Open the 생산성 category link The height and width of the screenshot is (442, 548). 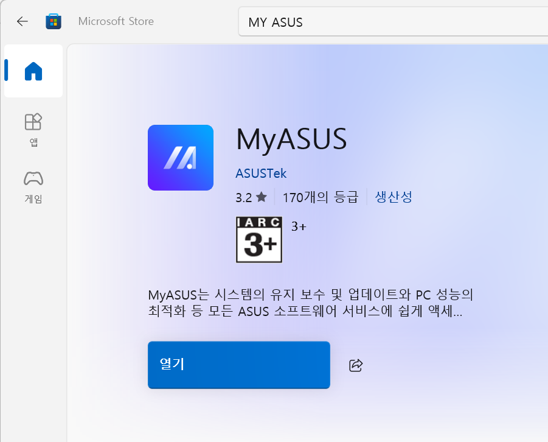(x=394, y=197)
